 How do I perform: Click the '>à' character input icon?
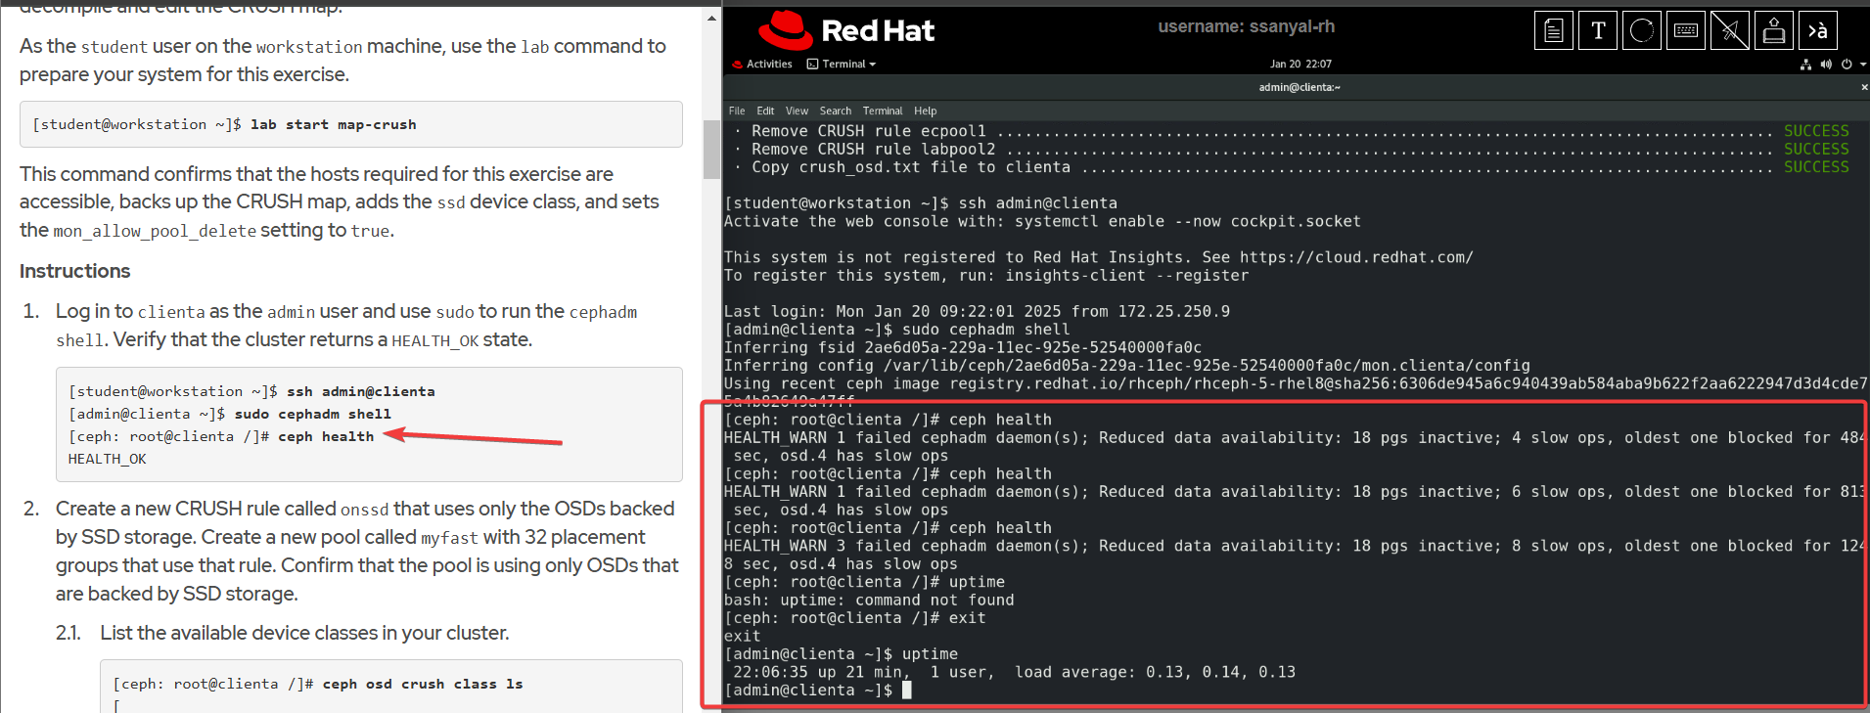1818,30
